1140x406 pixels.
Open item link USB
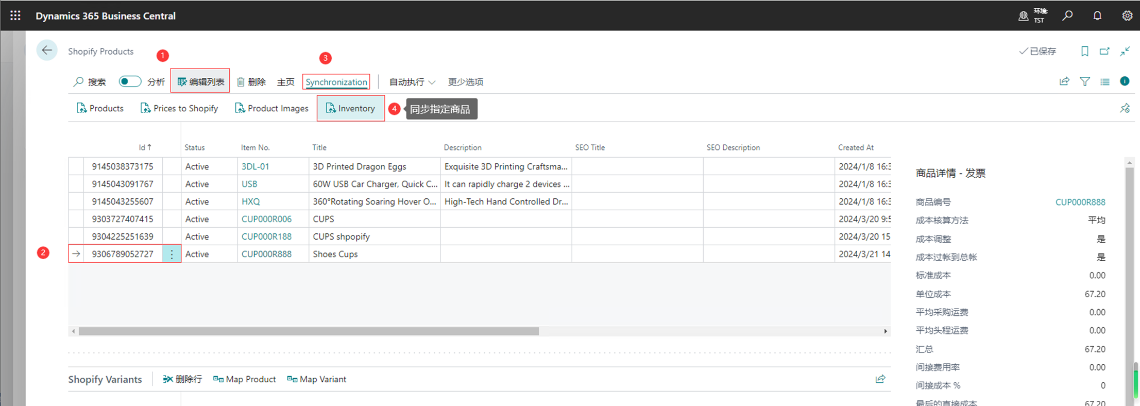tap(249, 184)
